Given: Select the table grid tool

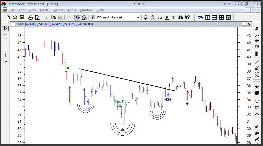Looking at the screenshot, I should [x=257, y=93].
